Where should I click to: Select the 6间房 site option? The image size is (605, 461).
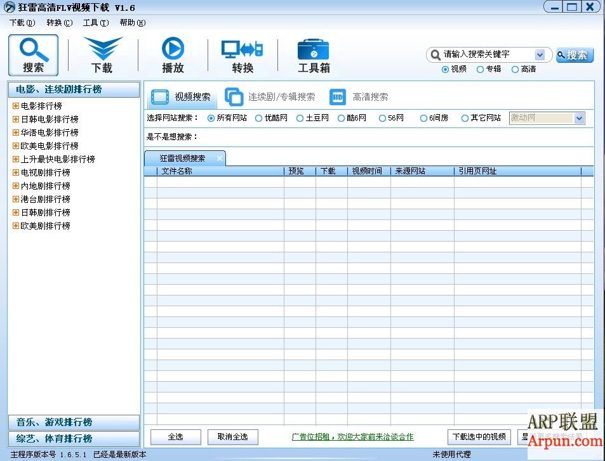point(423,117)
